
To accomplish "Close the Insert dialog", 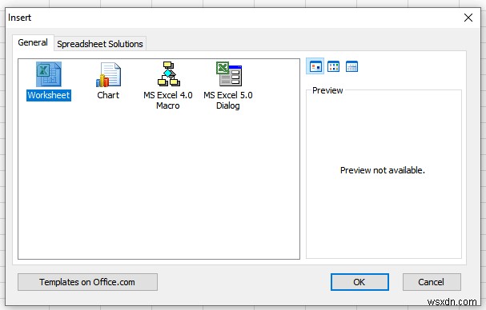I will point(468,18).
